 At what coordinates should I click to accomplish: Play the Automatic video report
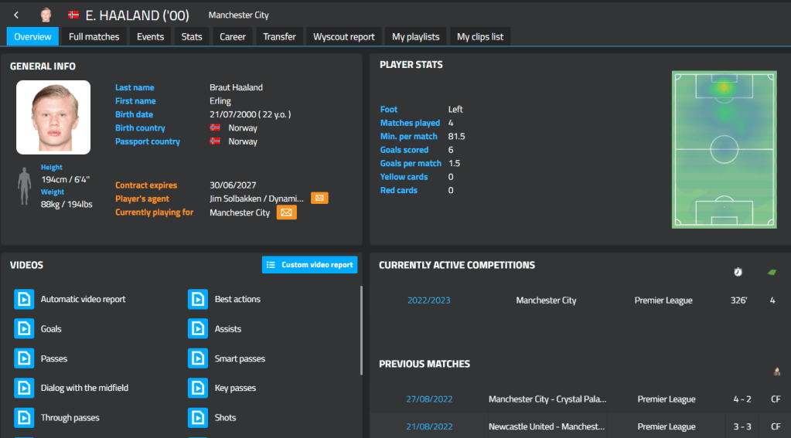(24, 299)
